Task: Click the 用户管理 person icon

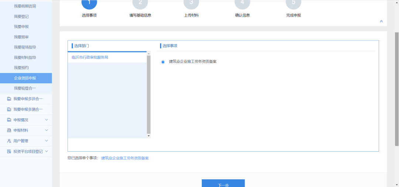Action: point(9,141)
